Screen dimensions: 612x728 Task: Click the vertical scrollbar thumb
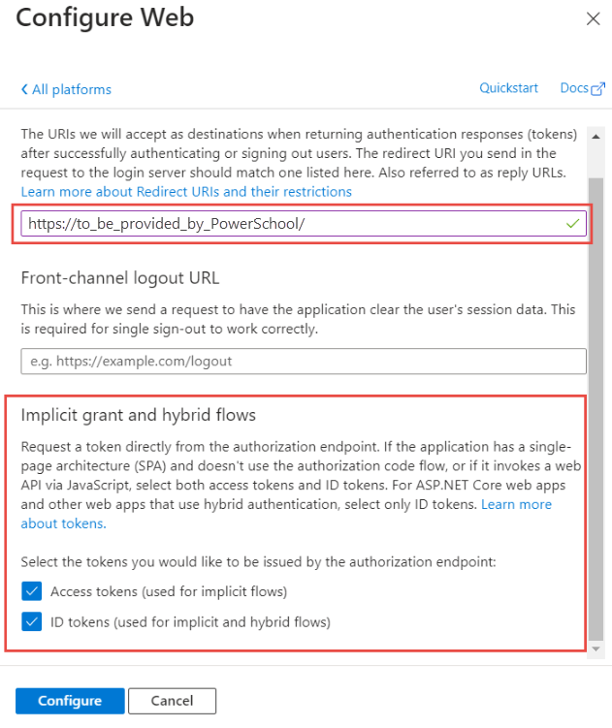(x=597, y=388)
